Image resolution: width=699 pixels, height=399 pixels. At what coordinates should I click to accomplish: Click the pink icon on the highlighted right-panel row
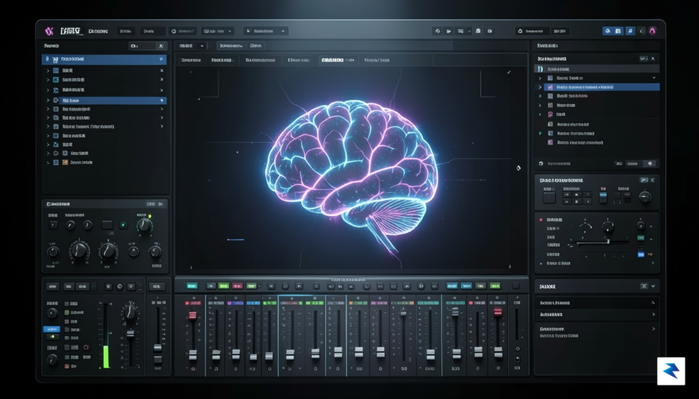coord(550,87)
